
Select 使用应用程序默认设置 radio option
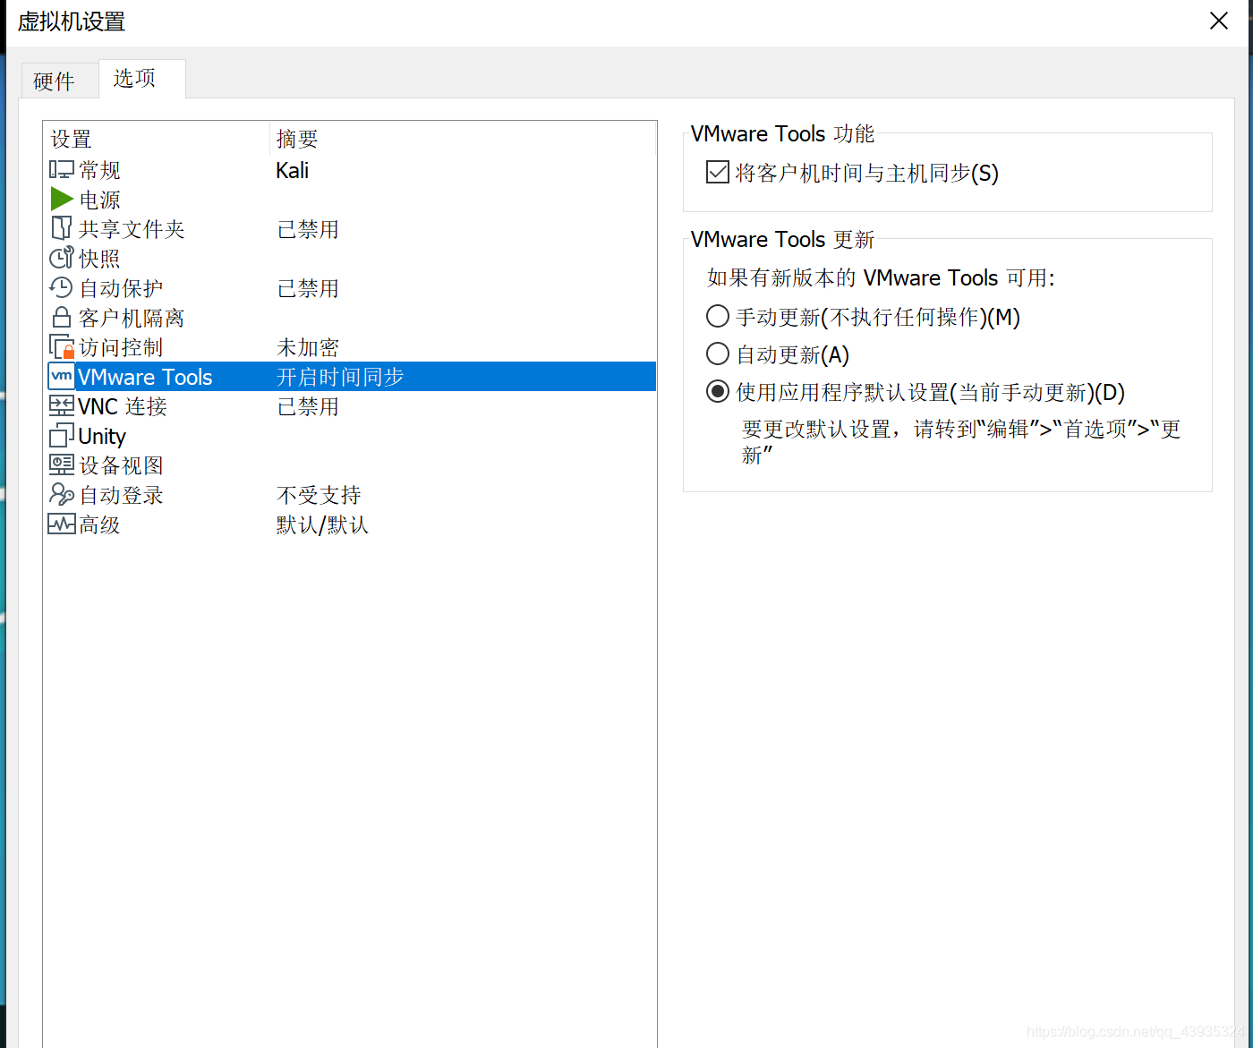point(717,391)
